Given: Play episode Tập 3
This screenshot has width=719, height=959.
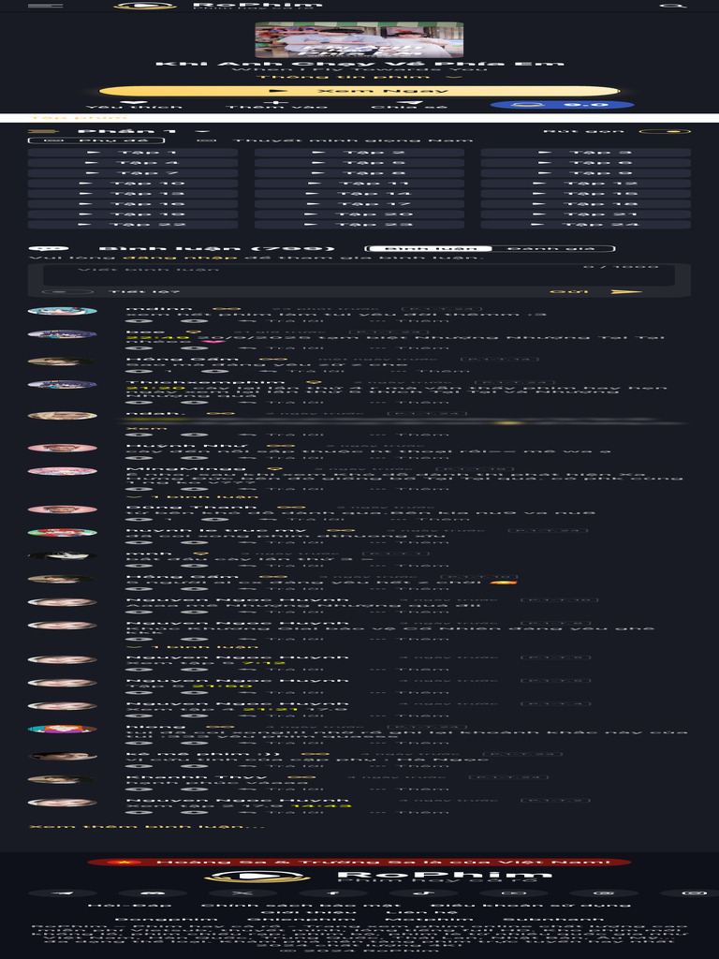Looking at the screenshot, I should pos(586,153).
